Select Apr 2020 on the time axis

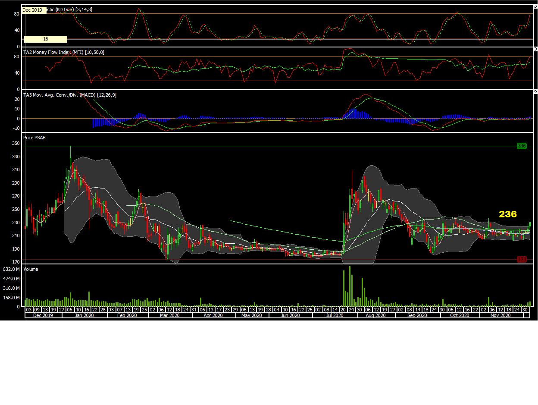[214, 315]
